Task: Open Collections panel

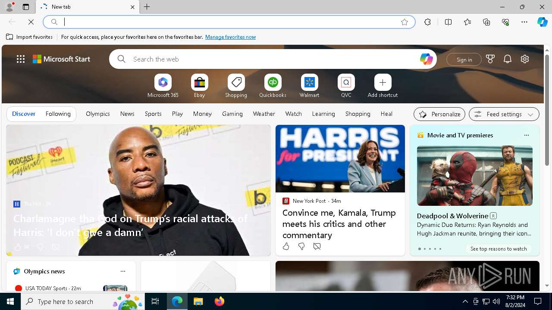Action: point(486,22)
